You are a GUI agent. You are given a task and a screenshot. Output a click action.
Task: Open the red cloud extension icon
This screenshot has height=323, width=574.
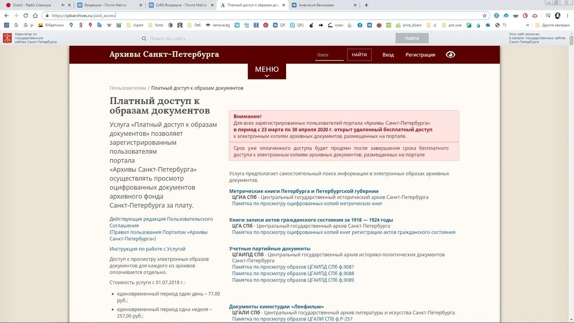[x=535, y=15]
